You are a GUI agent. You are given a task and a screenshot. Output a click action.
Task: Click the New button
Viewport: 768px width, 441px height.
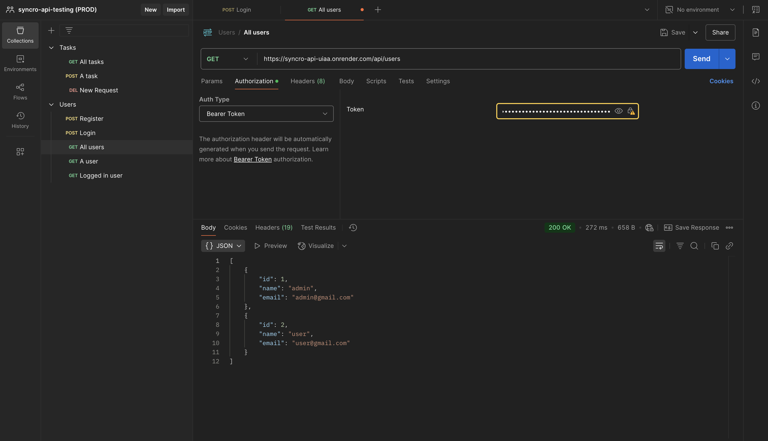pos(150,10)
